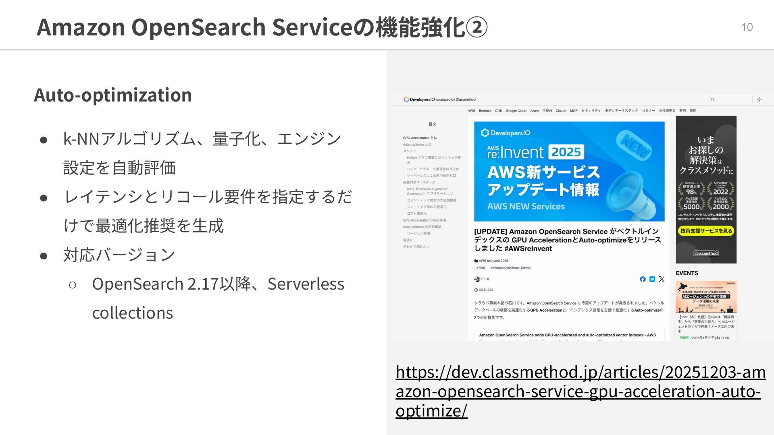Click the yellow 技術支援サービスを見る button

click(706, 231)
